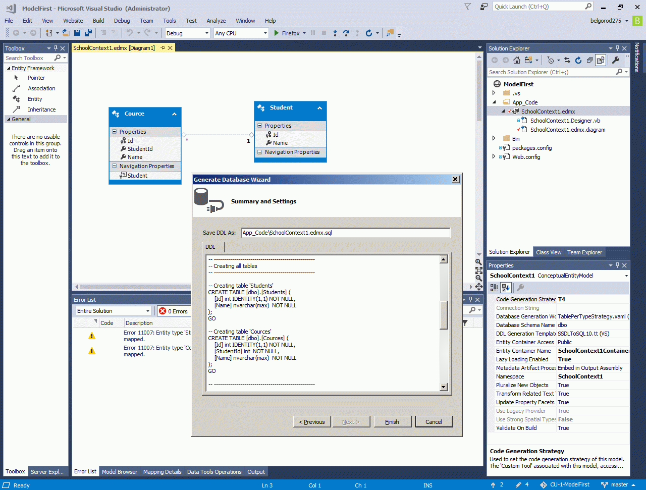Open Solution Explorer Properties wrench icon
This screenshot has height=490, width=646.
tap(616, 60)
